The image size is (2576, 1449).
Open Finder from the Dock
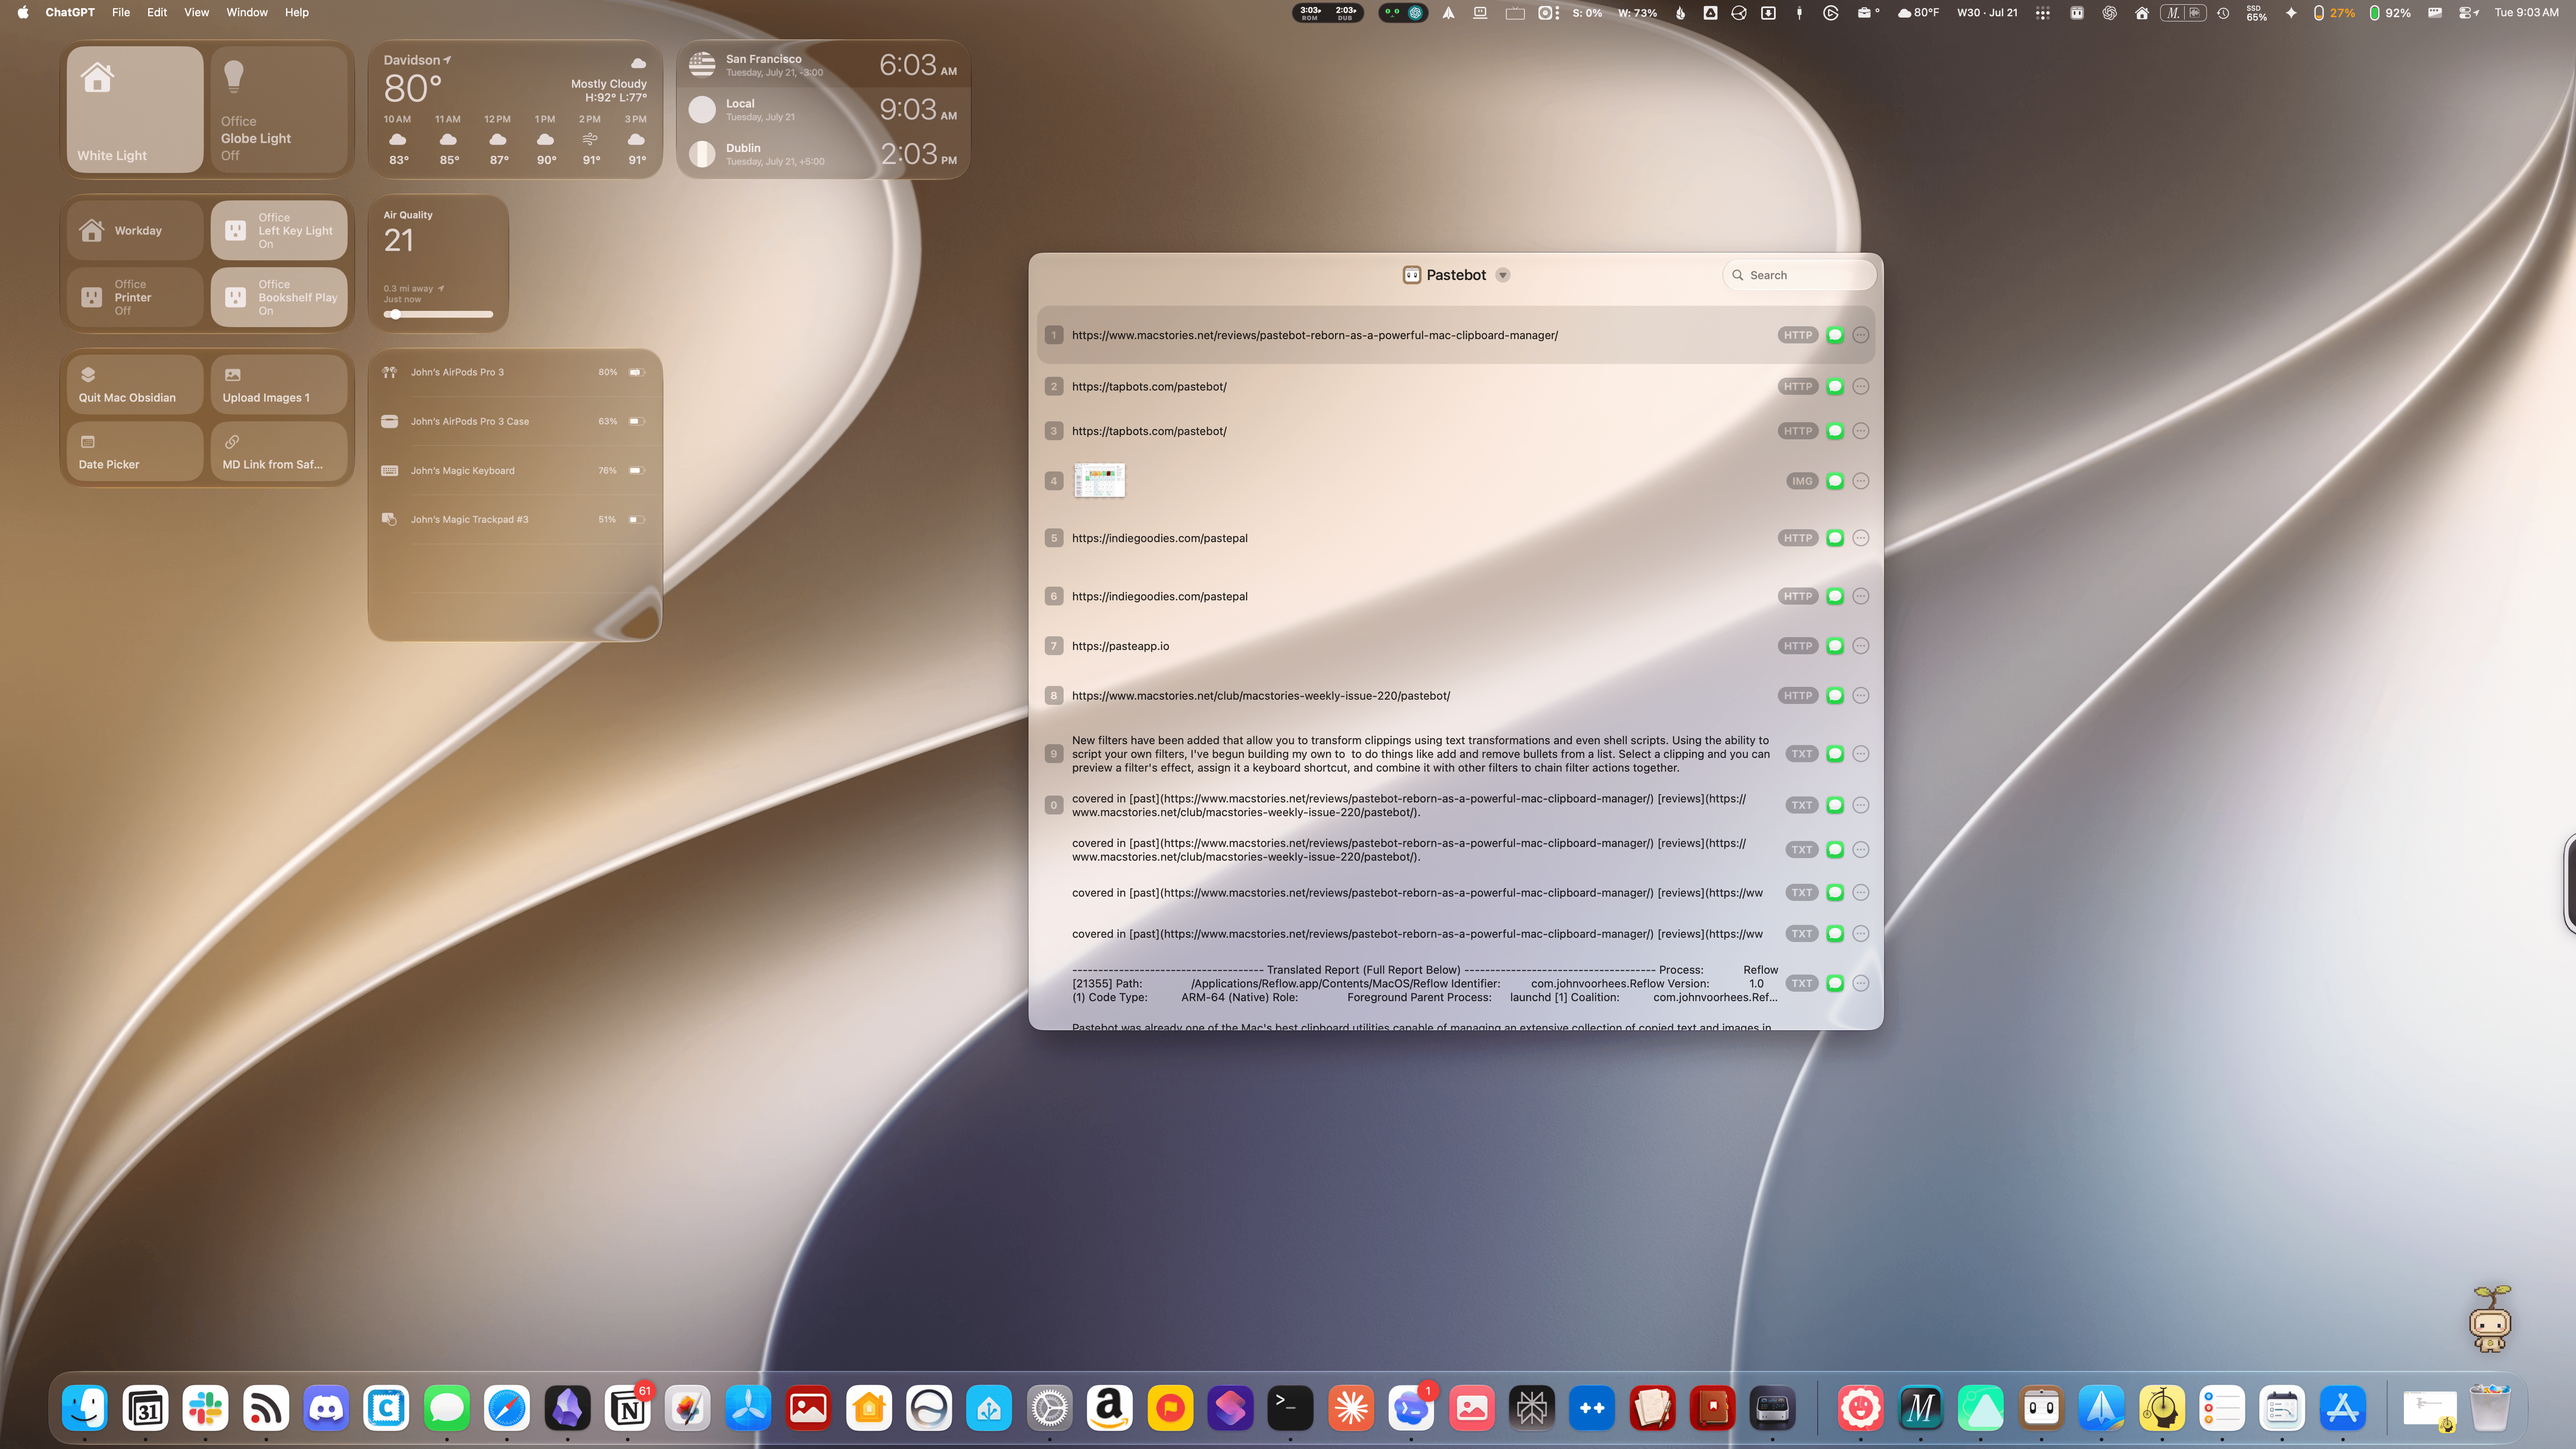tap(86, 1408)
